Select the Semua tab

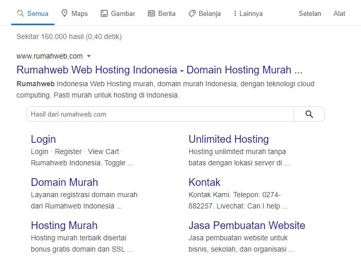[33, 13]
